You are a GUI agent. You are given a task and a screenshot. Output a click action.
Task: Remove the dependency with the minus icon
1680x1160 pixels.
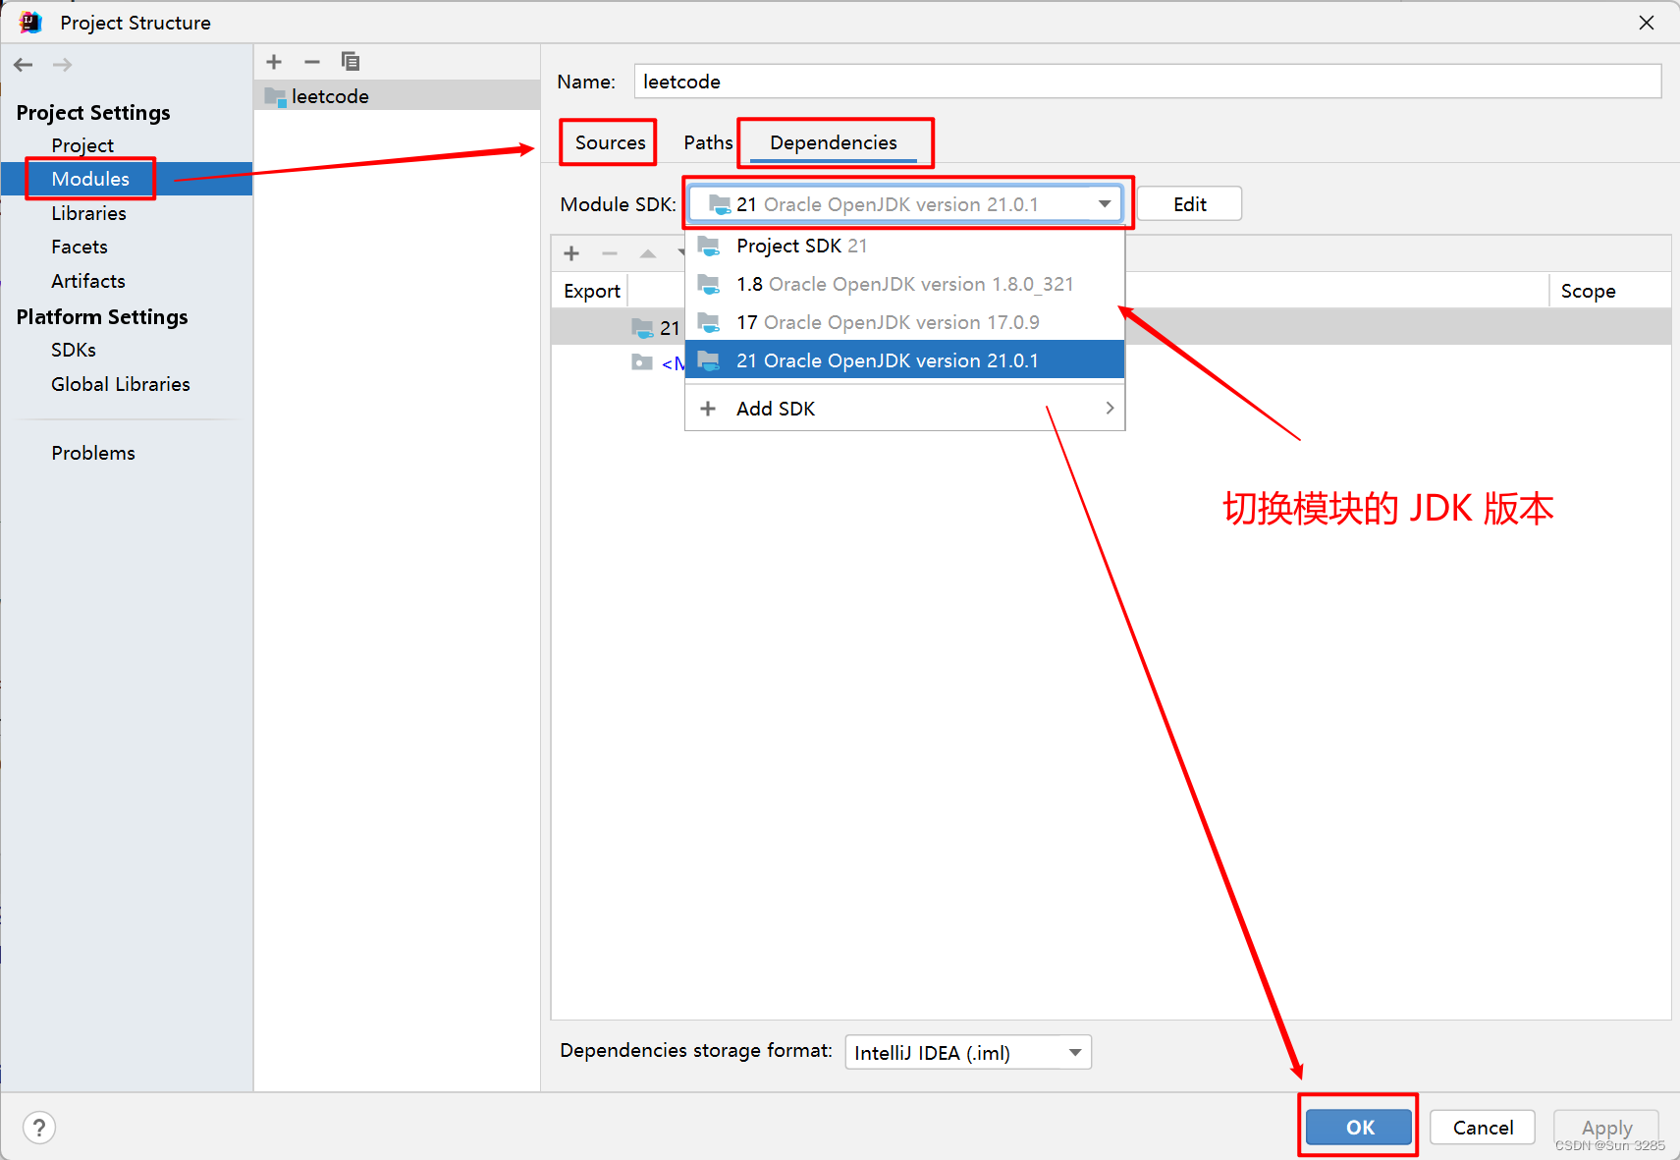click(x=610, y=253)
